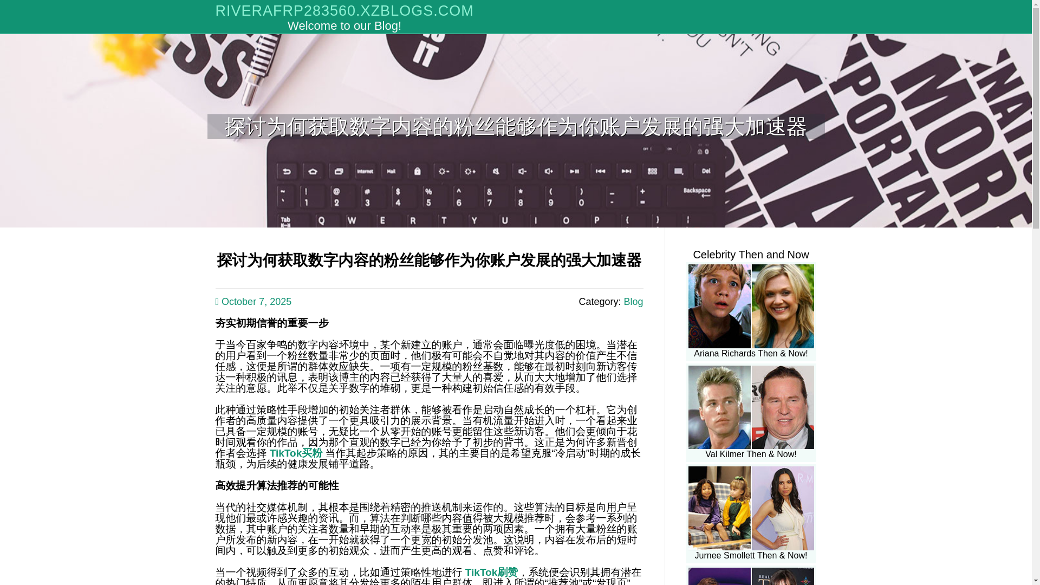Open the RIVERAFRP283560.XZBLOGS.COM site title link

click(x=344, y=11)
